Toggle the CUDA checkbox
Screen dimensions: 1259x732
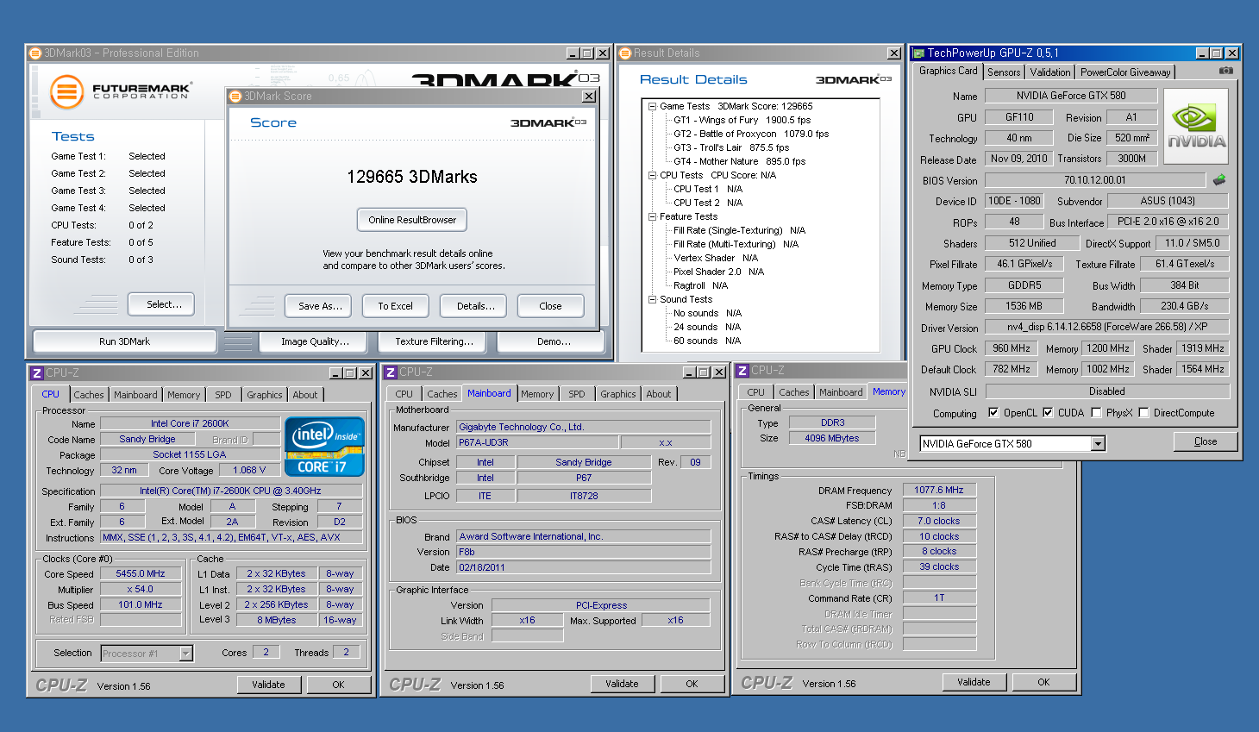pos(1048,413)
